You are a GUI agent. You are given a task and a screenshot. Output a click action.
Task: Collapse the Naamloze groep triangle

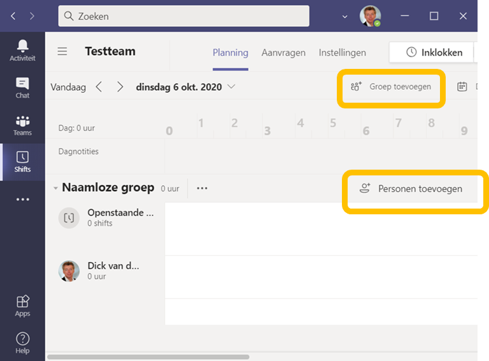click(55, 188)
